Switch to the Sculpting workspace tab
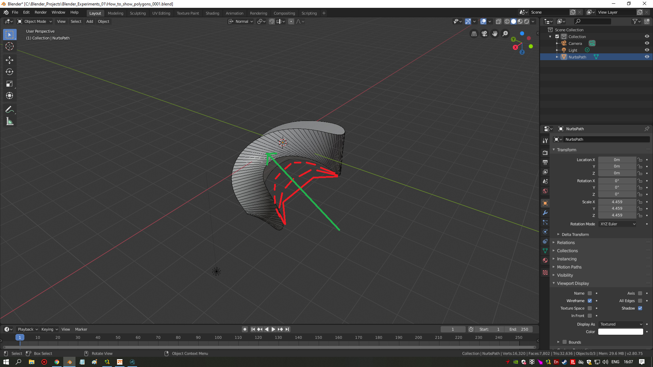The image size is (653, 367). 138,13
